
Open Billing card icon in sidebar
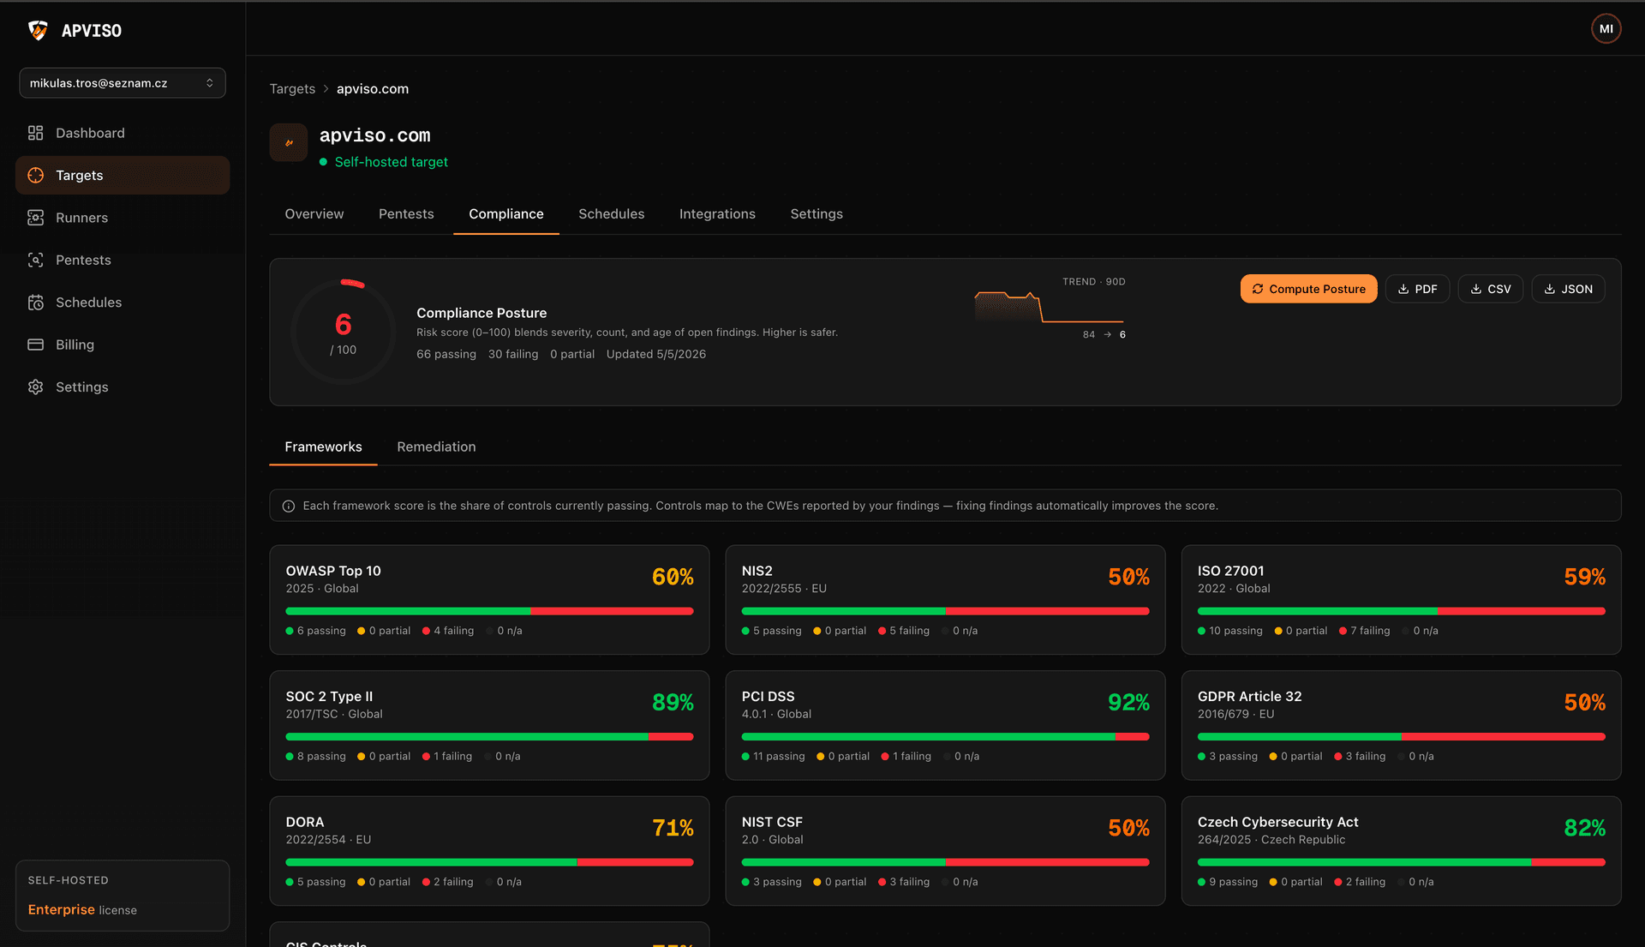coord(35,345)
